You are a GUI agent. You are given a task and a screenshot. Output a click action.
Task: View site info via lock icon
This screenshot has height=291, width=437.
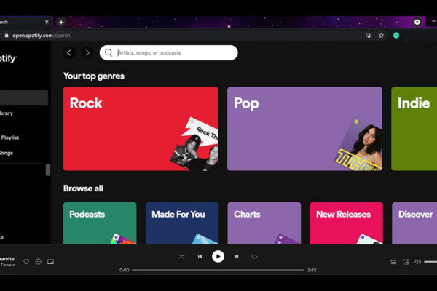(x=7, y=36)
